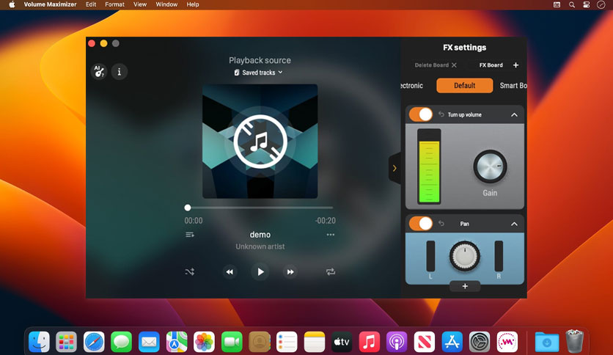This screenshot has width=613, height=355.
Task: Click the album artwork thumbnail
Action: tap(260, 141)
